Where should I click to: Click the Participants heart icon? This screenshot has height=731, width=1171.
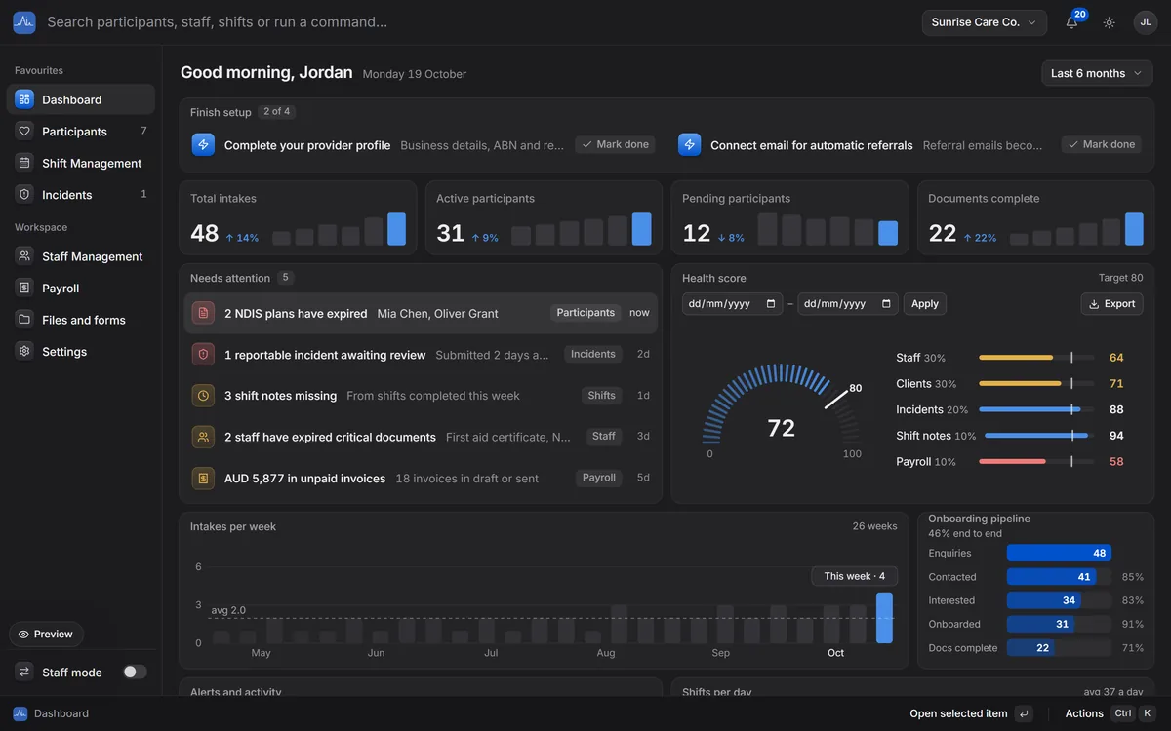pos(24,131)
